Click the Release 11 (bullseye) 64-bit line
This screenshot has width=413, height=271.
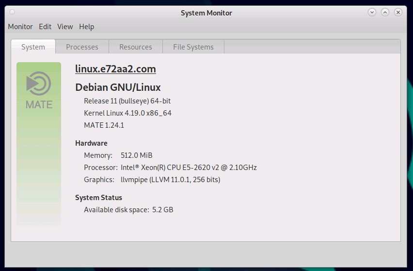click(x=127, y=101)
